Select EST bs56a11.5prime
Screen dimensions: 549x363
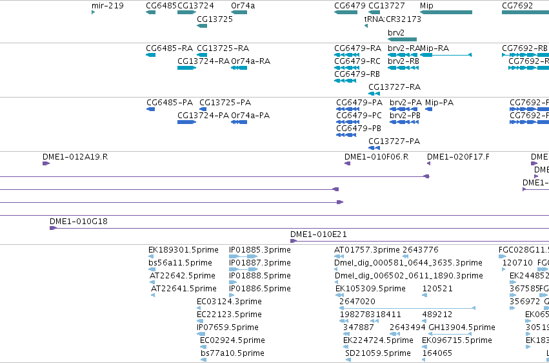(x=181, y=263)
